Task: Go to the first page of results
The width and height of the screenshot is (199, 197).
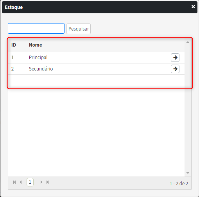Action: (14, 182)
